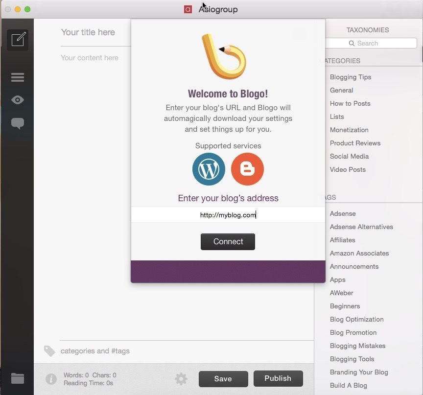Viewport: 423px width, 395px height.
Task: Click the Save button
Action: [223, 379]
